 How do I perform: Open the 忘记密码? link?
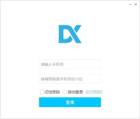(x=94, y=92)
